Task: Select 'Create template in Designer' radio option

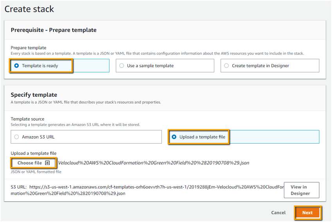Action: 226,66
